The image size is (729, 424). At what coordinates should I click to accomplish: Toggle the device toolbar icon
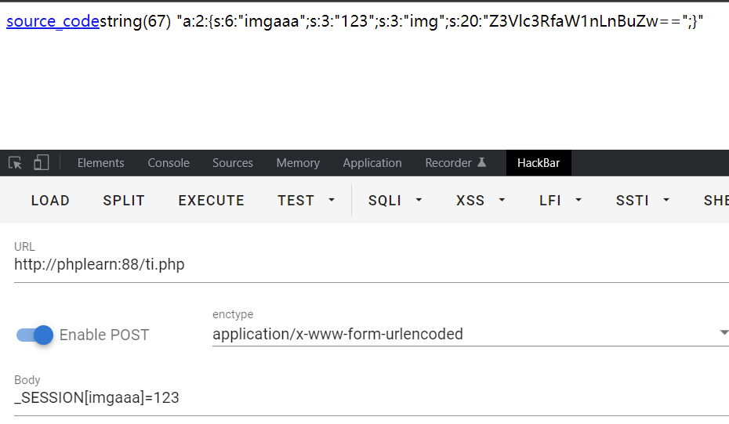click(41, 163)
